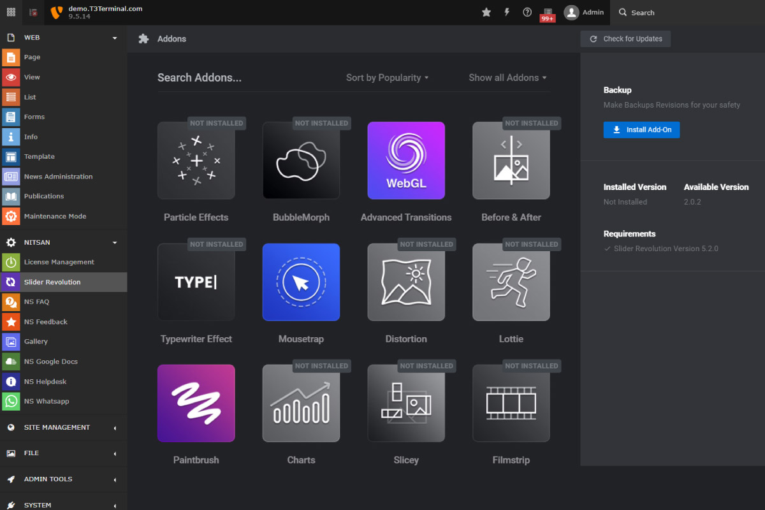765x510 pixels.
Task: Open the NS Helpdesk icon
Action: [11, 381]
